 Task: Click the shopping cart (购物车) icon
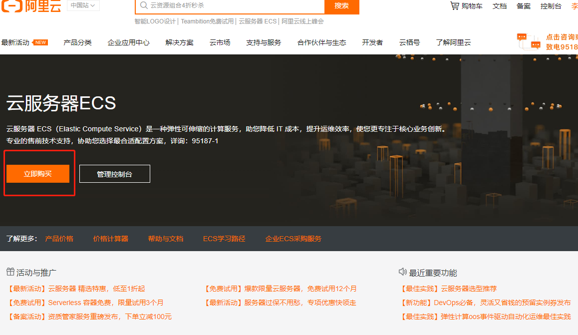[x=454, y=6]
